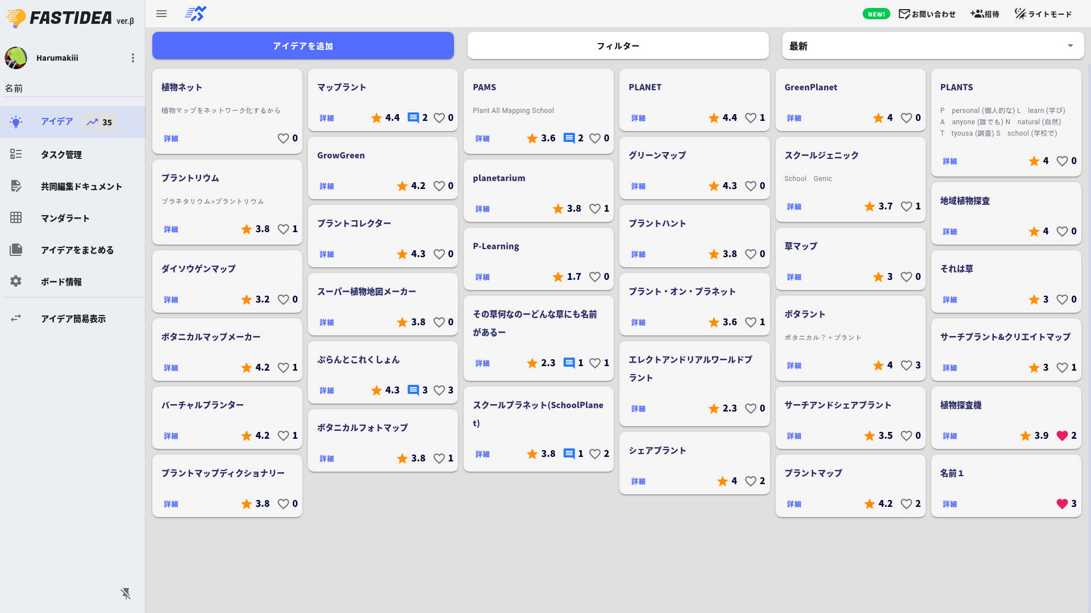Viewport: 1091px width, 613px height.
Task: Click アイデアを追加 button
Action: 303,46
